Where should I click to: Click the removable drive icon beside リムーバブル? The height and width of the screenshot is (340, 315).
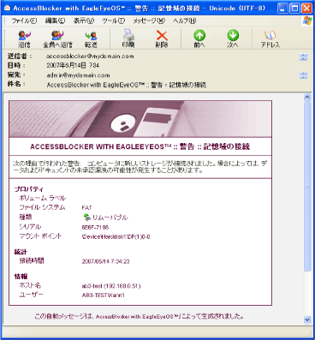point(86,218)
